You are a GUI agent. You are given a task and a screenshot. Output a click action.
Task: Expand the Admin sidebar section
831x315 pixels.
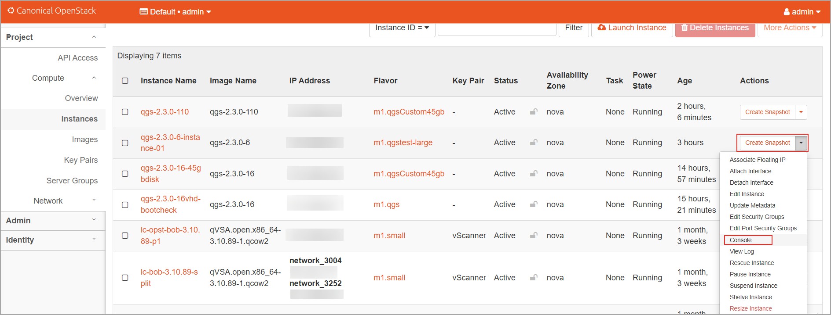click(x=53, y=221)
